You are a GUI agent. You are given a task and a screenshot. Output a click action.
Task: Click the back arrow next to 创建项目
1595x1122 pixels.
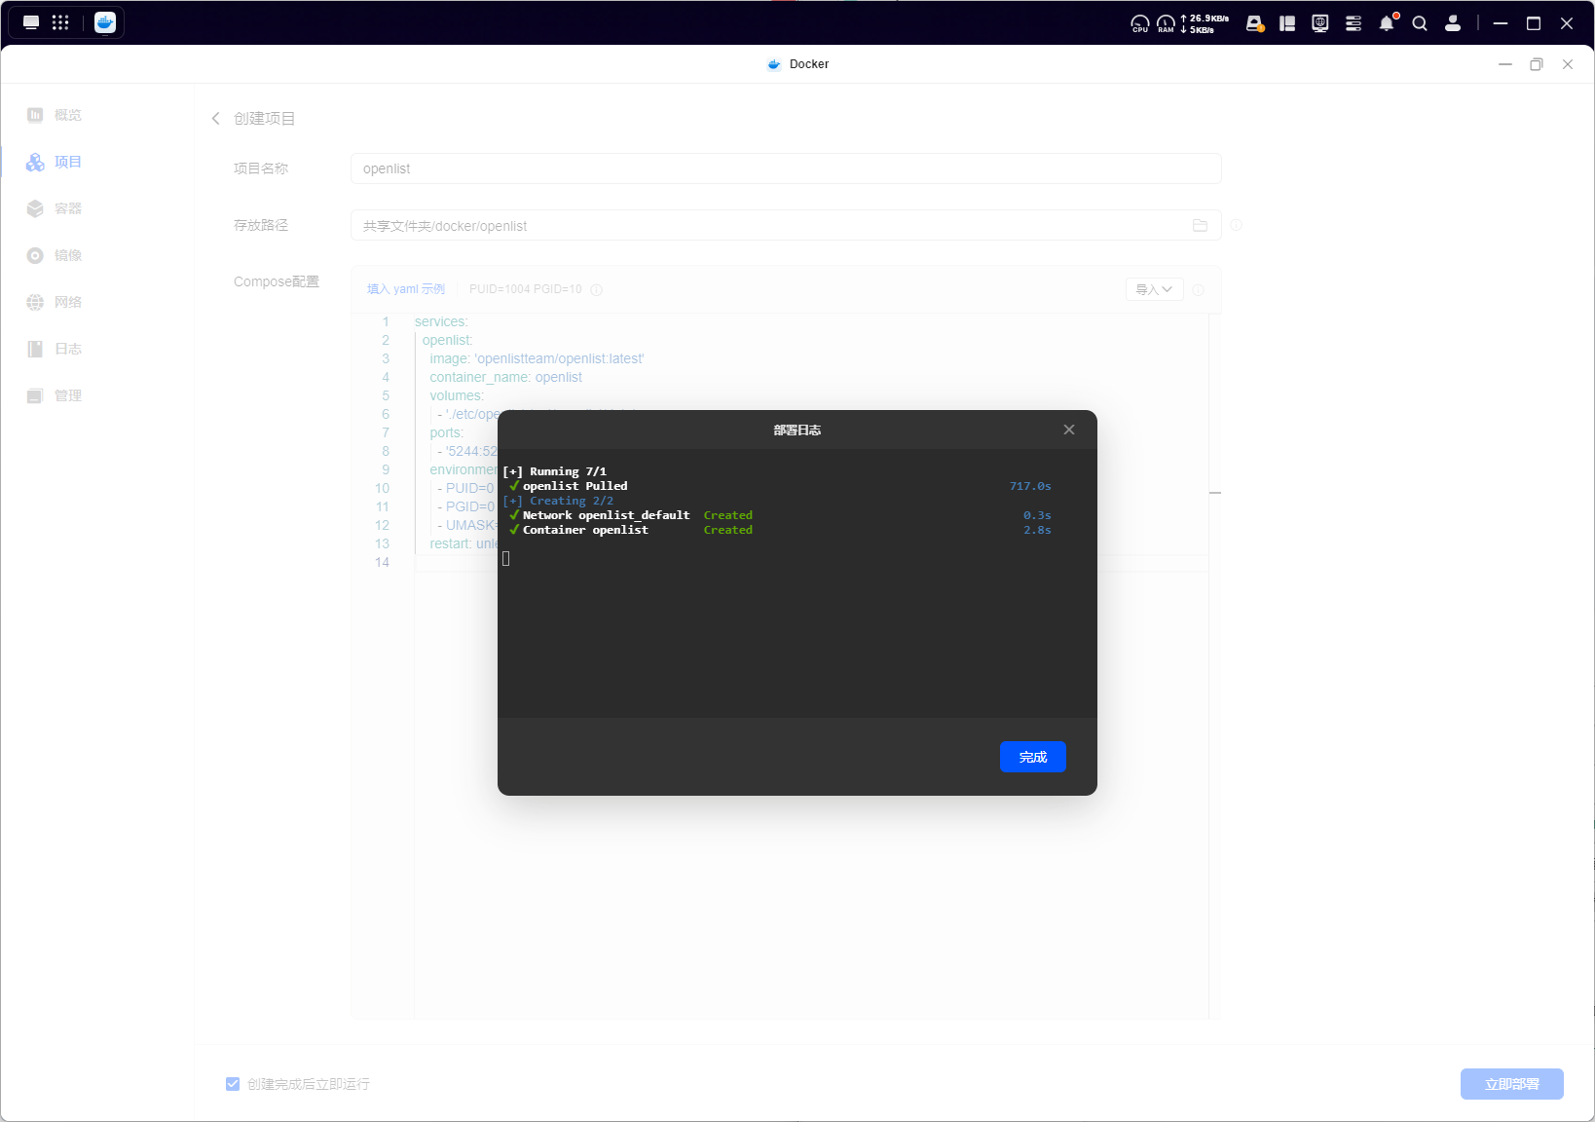click(216, 118)
